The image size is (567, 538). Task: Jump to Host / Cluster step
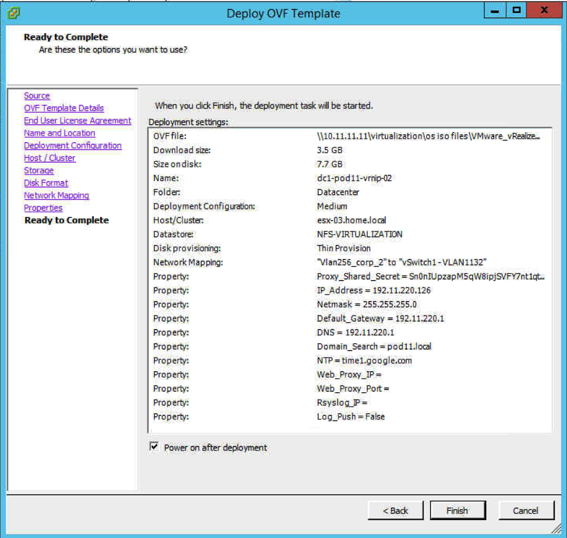click(50, 158)
